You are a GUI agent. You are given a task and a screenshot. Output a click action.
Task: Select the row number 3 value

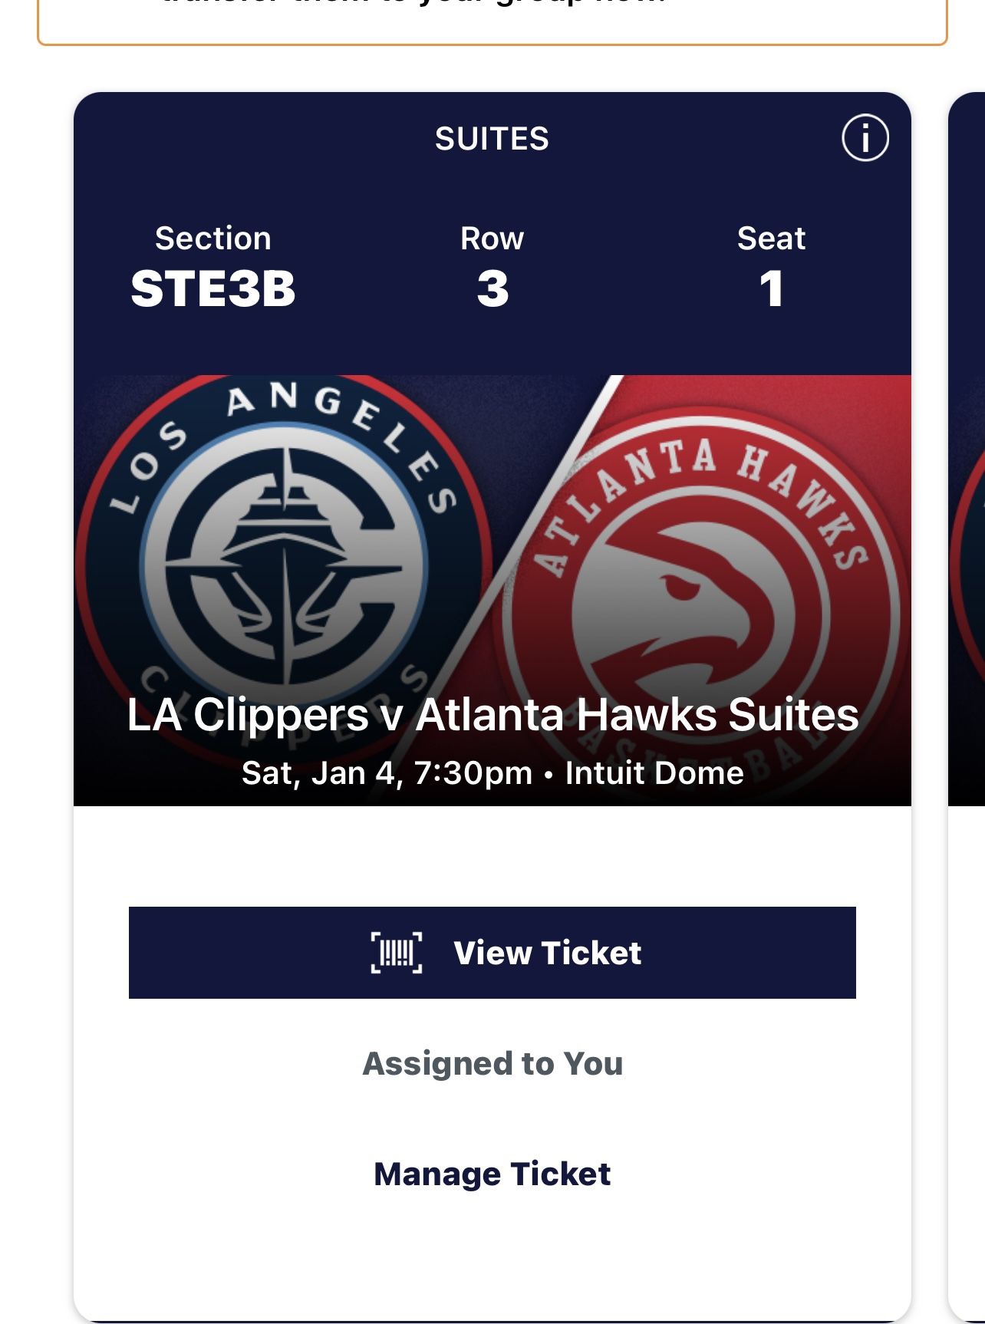492,289
